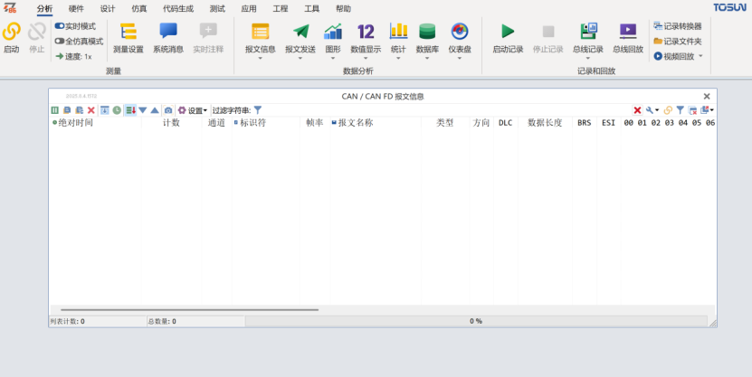This screenshot has width=752, height=377.
Task: Toggle the highlighted auto-scroll list icon
Action: coord(130,110)
